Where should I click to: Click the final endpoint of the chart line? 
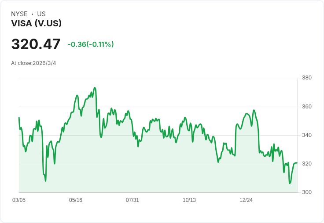[297, 163]
